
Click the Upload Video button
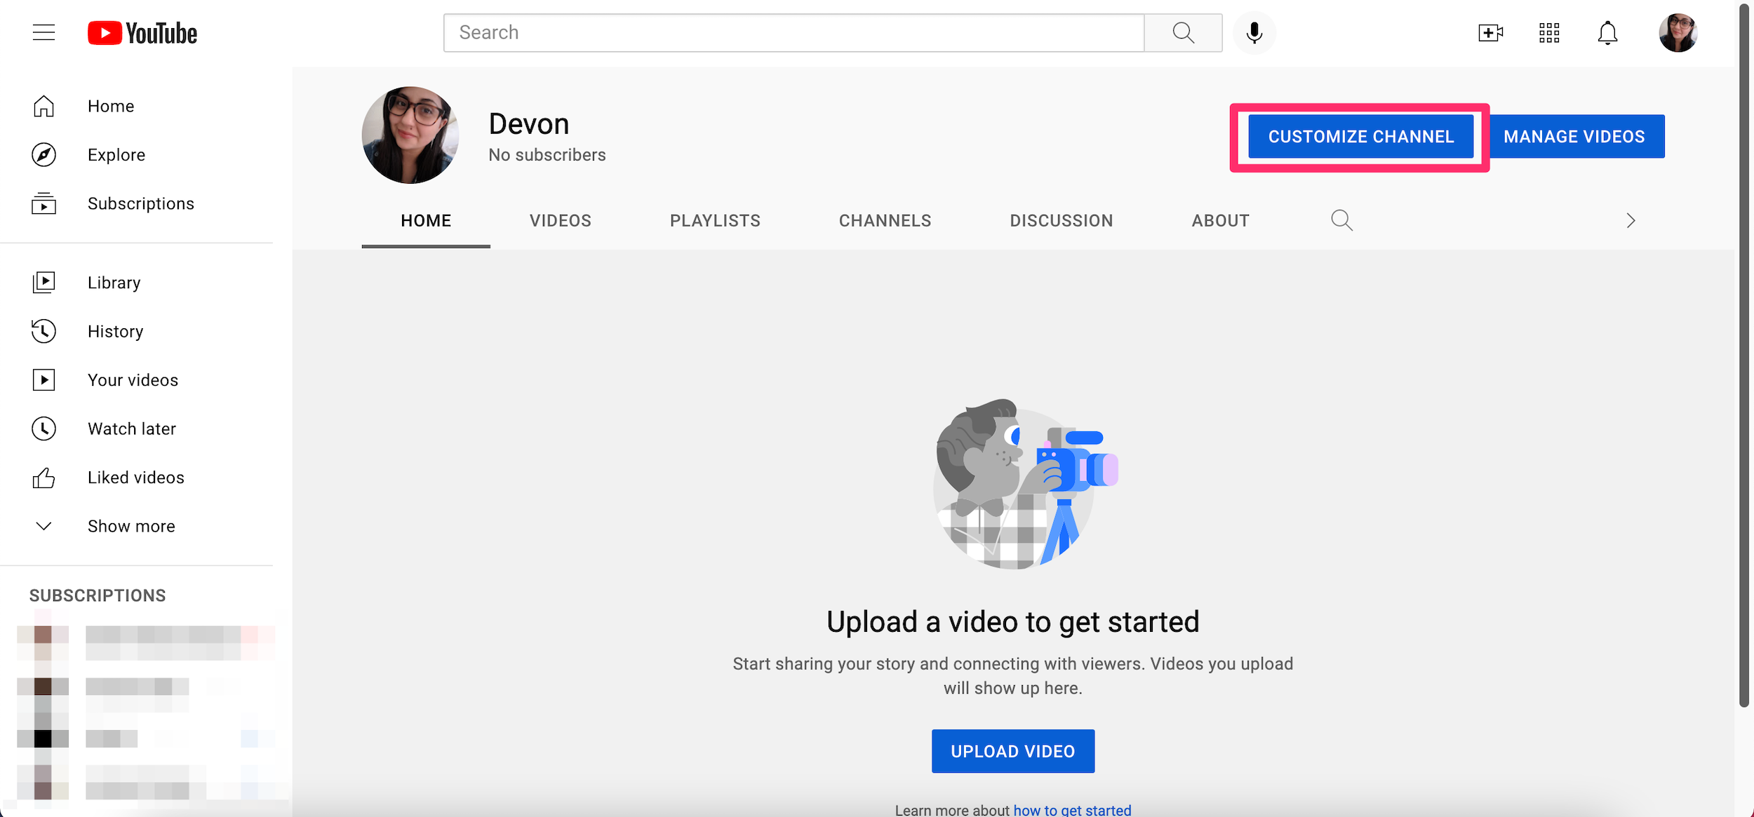coord(1012,751)
